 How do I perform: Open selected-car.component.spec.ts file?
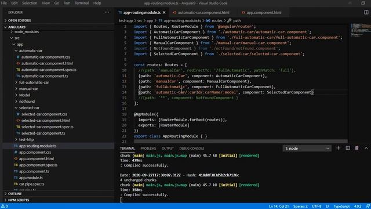[48, 127]
